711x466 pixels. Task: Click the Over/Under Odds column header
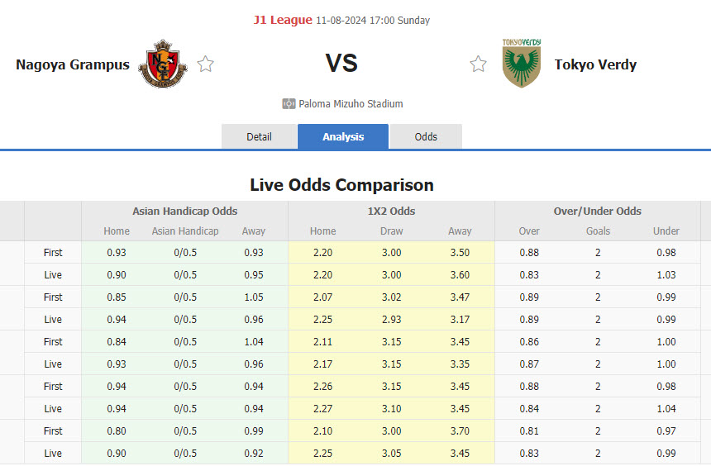(598, 212)
